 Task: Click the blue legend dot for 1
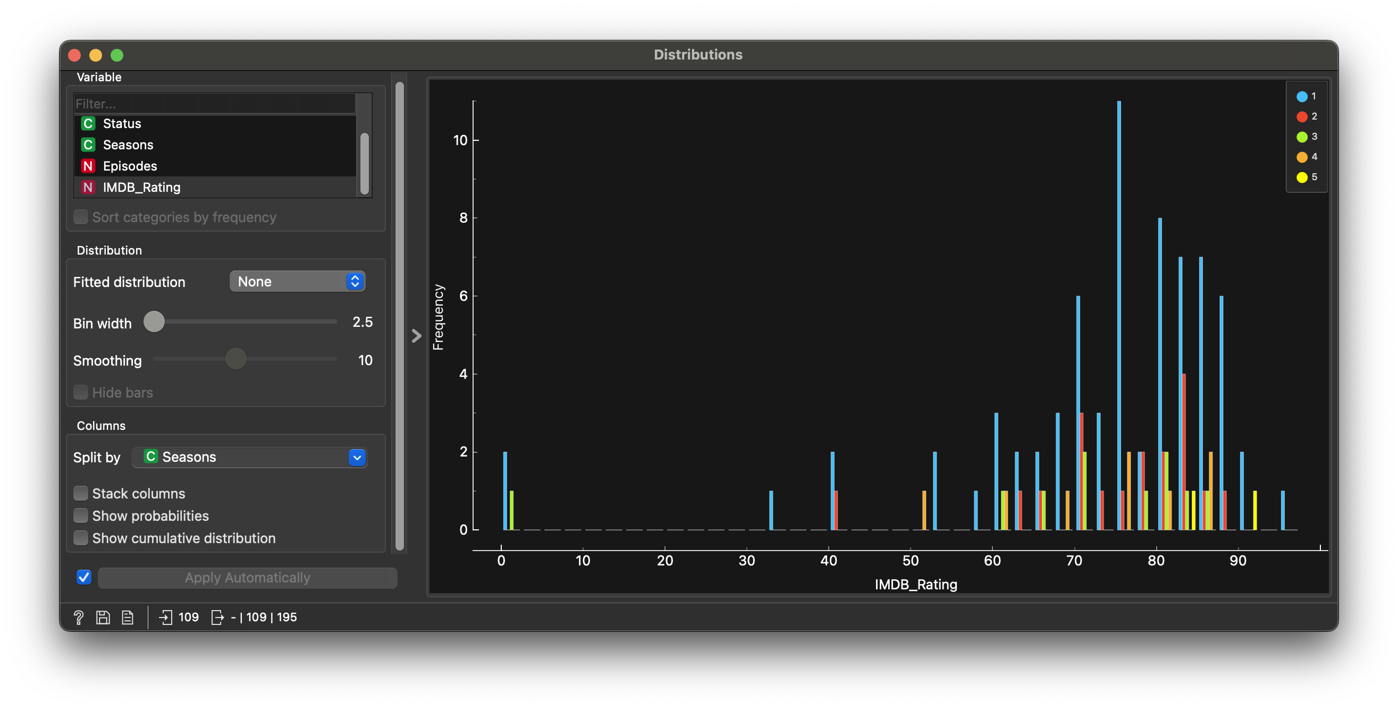(1302, 97)
